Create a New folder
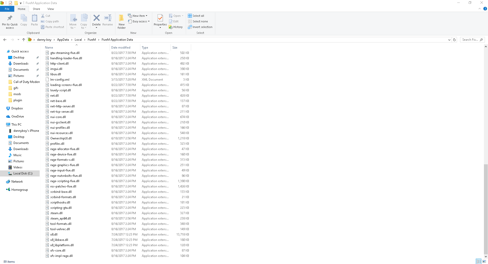The height and width of the screenshot is (264, 488). [121, 22]
